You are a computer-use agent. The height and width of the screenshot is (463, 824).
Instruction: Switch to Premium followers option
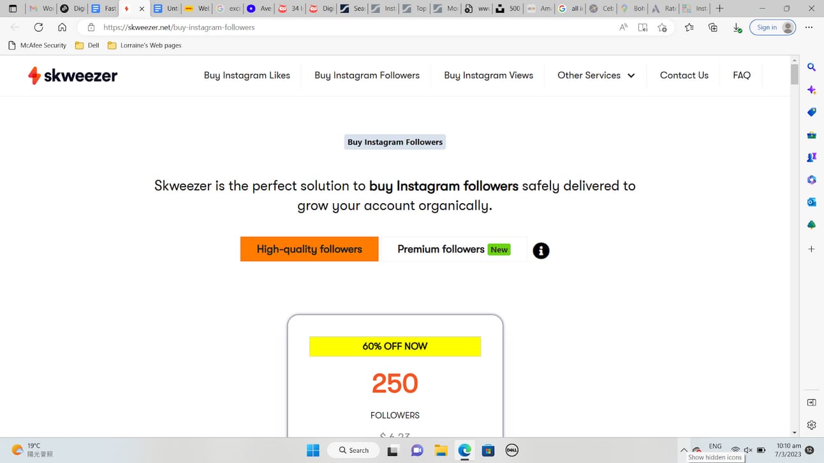click(454, 249)
